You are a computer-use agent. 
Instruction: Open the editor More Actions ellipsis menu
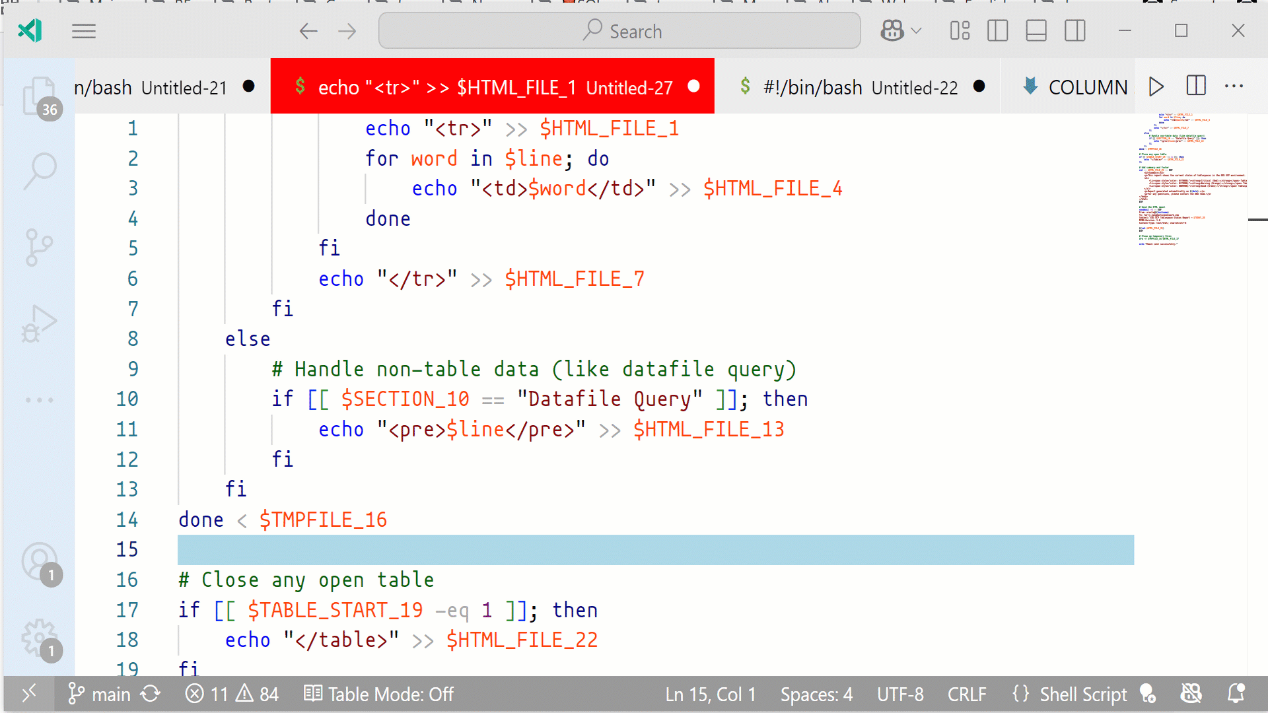(x=1234, y=86)
